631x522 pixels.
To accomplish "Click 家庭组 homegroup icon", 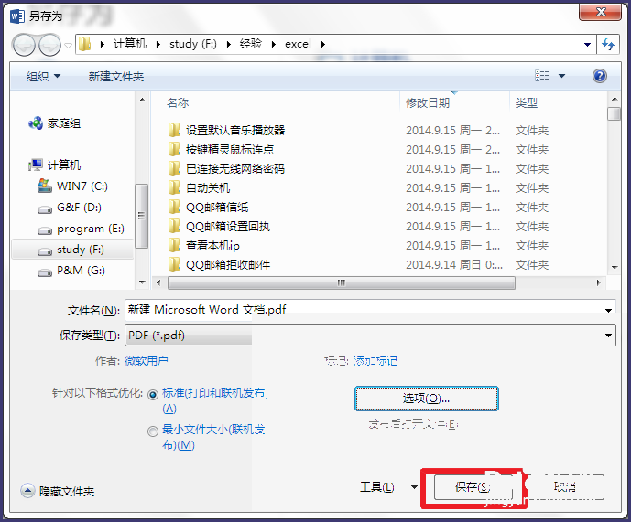I will tap(36, 123).
